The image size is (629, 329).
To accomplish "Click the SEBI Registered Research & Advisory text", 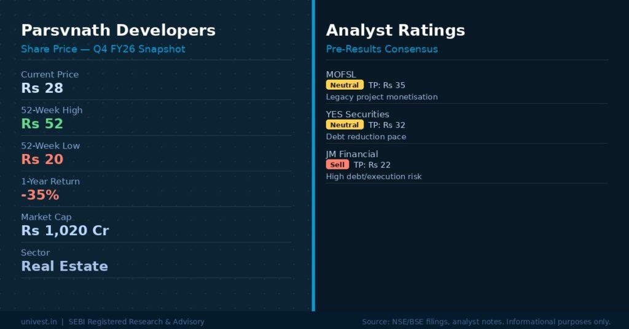I will 136,322.
